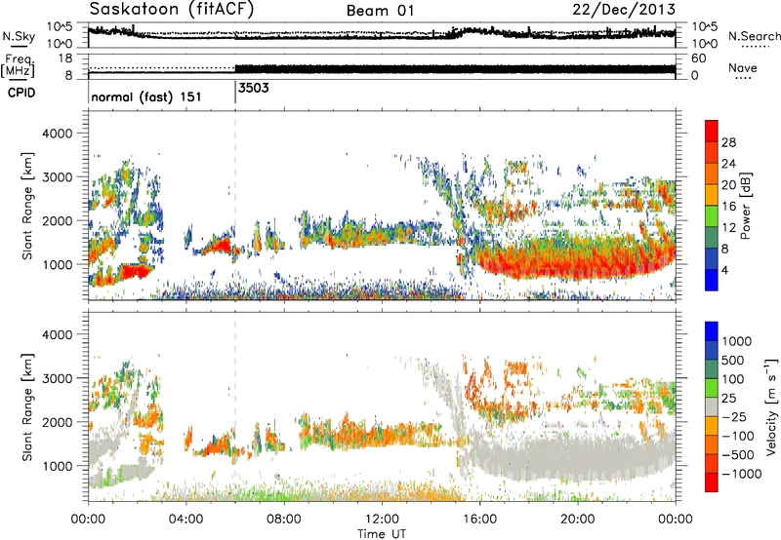This screenshot has height=540, width=781.
Task: Select the "Power [dB]" colorbar title
Action: pos(745,206)
